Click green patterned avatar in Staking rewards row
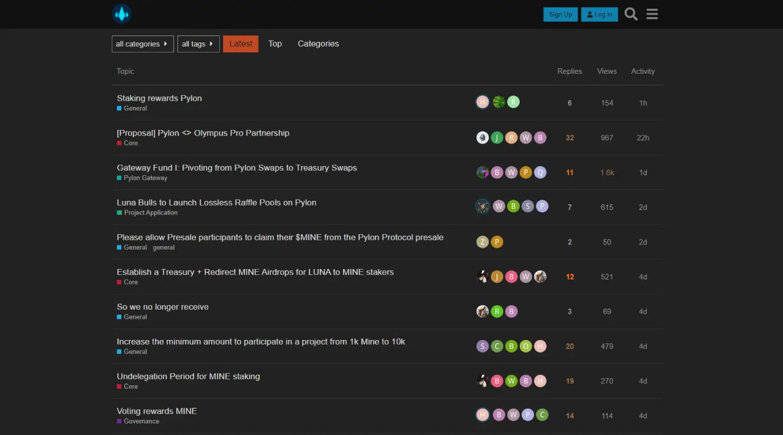The width and height of the screenshot is (783, 435). 499,102
